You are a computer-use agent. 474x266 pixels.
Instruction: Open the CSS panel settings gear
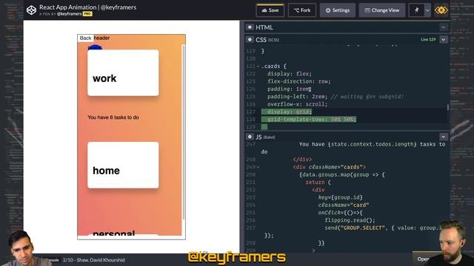(x=250, y=39)
